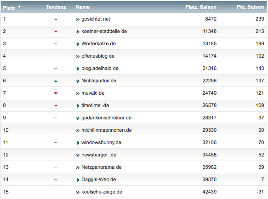Click the sort arrow next to Platz
The image size is (268, 199).
click(19, 7)
